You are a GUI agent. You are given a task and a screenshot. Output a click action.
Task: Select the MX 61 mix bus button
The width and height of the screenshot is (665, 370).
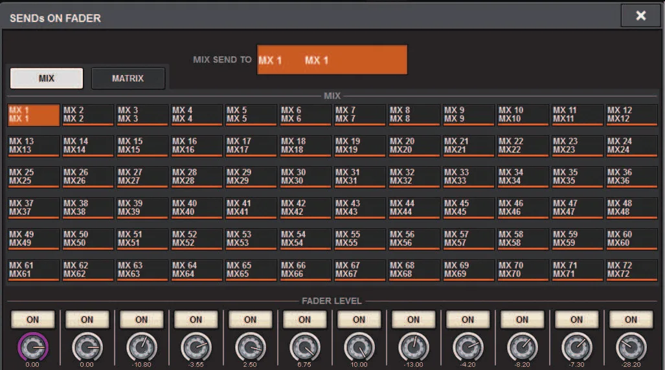(34, 270)
